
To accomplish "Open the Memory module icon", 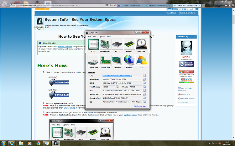I will [129, 44].
